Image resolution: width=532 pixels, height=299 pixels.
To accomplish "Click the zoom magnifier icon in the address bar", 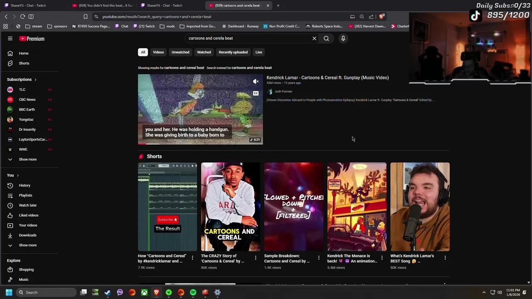I will click(x=362, y=17).
